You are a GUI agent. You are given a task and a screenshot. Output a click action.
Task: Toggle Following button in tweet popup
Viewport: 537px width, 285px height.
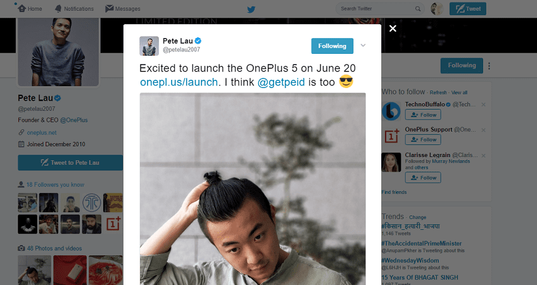coord(332,46)
